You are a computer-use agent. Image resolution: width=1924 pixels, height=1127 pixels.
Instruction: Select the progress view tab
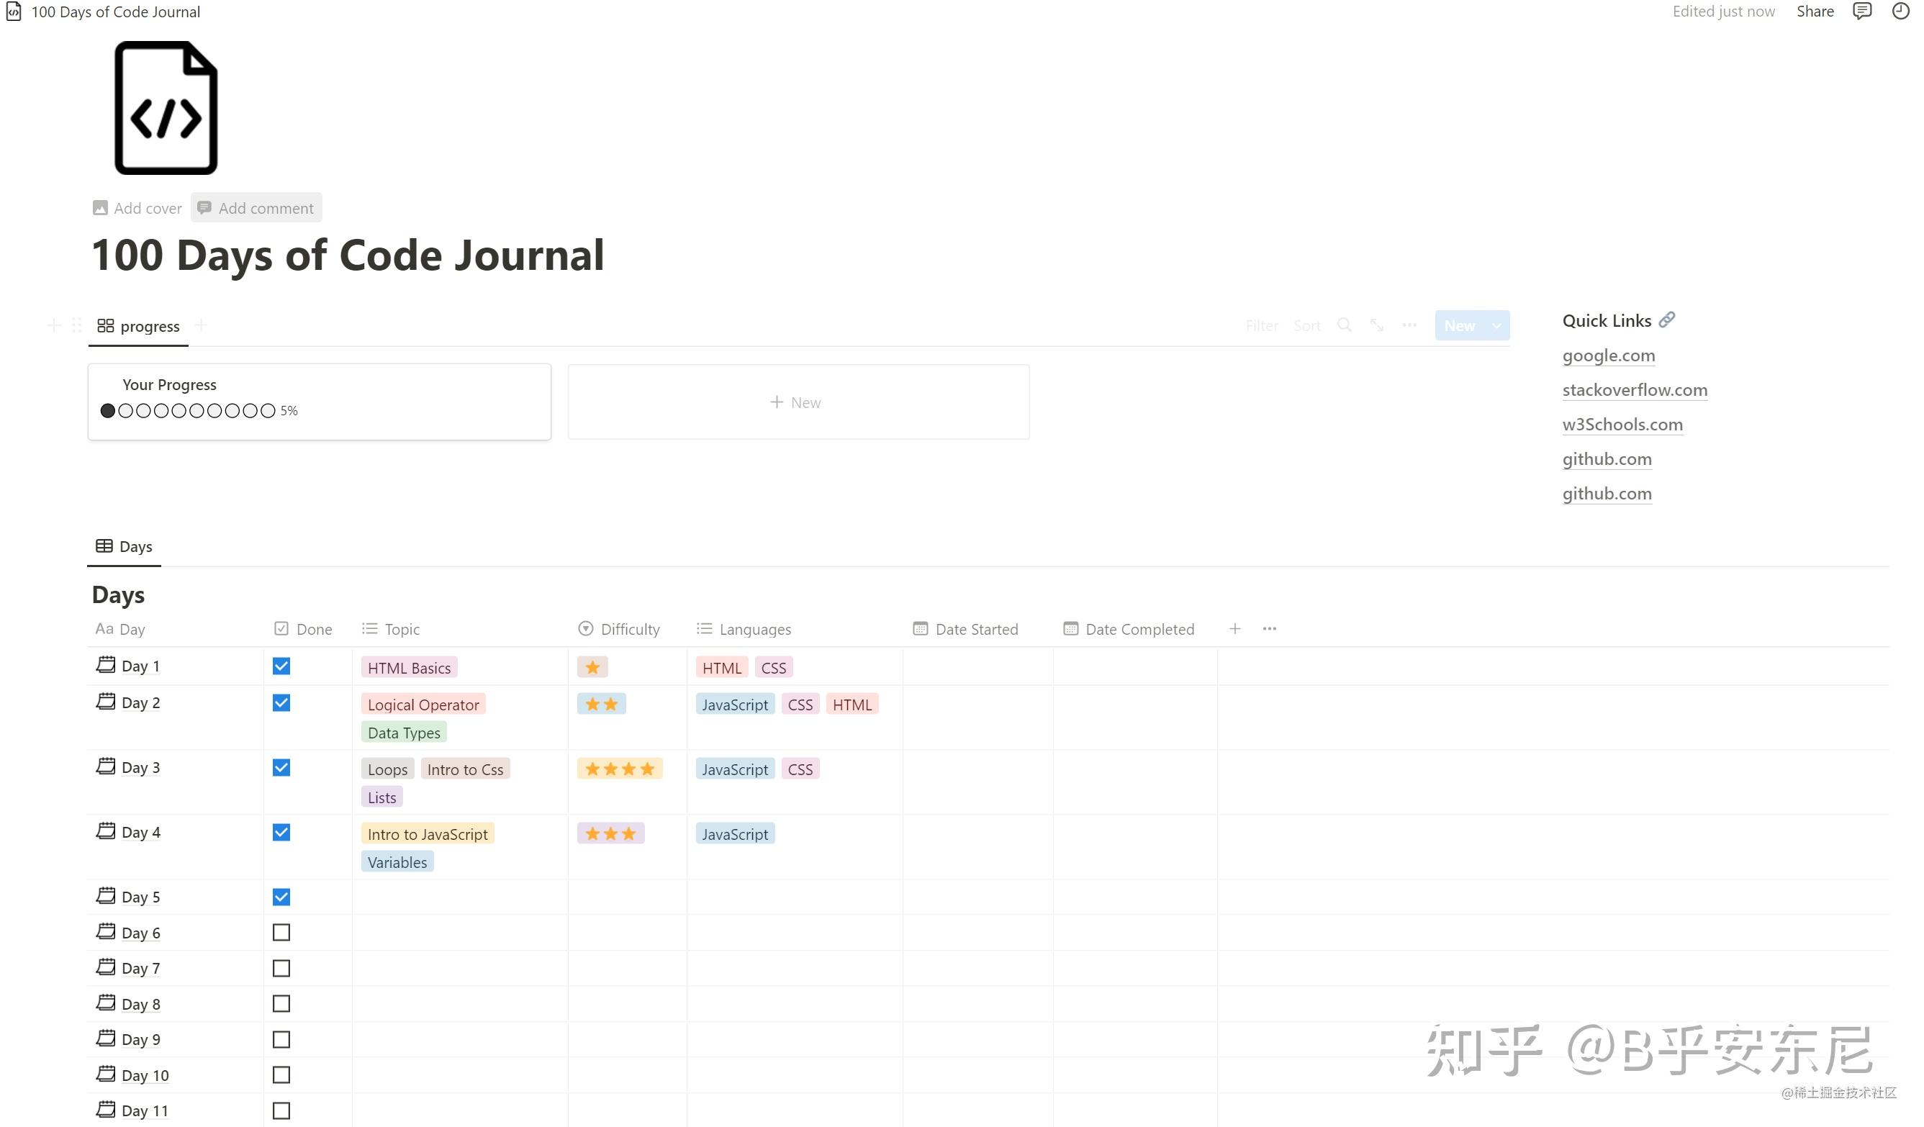(x=139, y=326)
